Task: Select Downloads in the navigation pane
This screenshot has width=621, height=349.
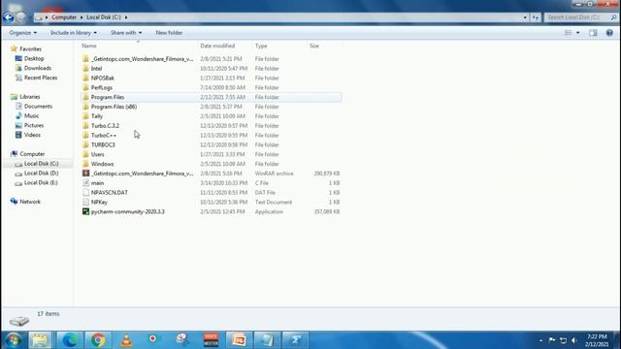Action: point(38,68)
